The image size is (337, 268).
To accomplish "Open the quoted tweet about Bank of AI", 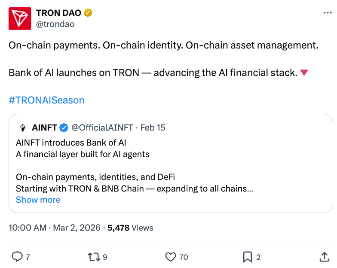I will click(x=172, y=165).
